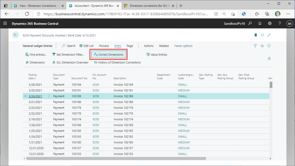Click Fewer options

tap(183, 46)
